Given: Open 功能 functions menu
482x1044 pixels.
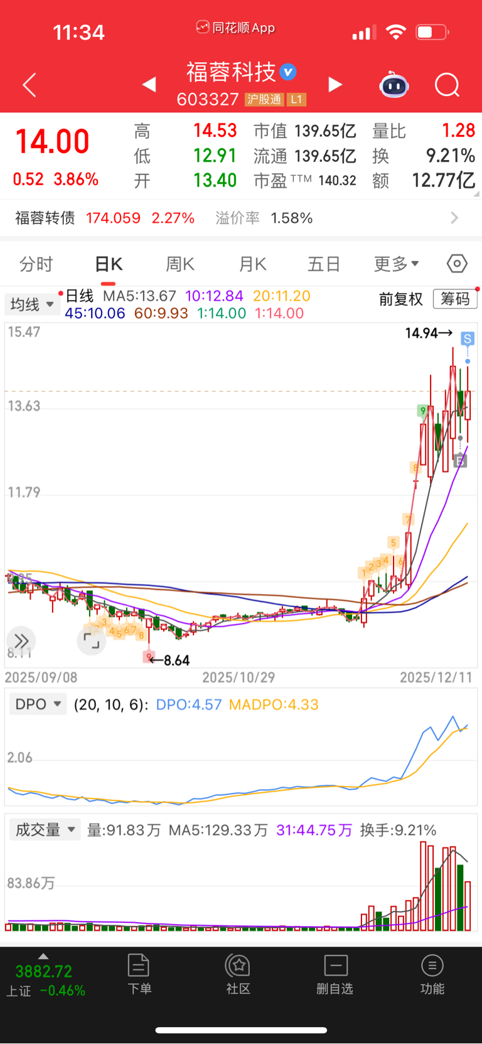Looking at the screenshot, I should pyautogui.click(x=432, y=974).
